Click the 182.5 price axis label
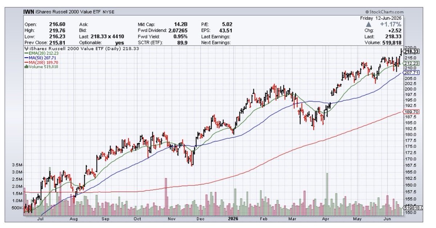Image resolution: width=436 pixels, height=228 pixels. click(410, 129)
